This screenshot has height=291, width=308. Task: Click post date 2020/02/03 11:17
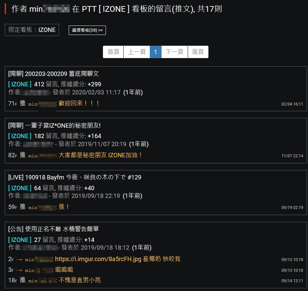pos(96,92)
